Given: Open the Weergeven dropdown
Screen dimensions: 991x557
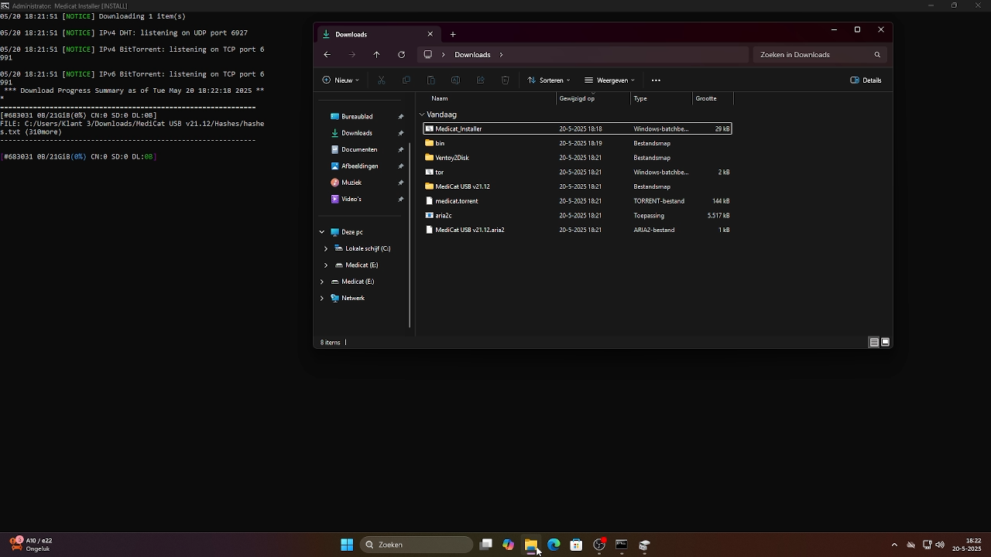Looking at the screenshot, I should click(610, 80).
